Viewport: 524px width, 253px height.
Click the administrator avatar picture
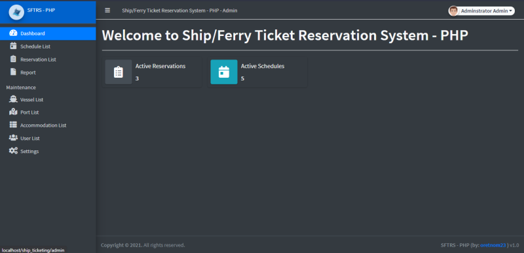point(453,11)
